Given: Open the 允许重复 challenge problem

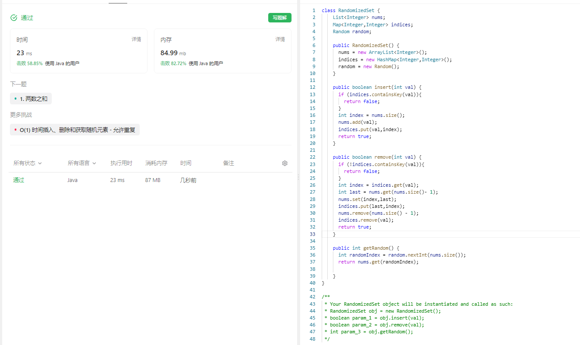Looking at the screenshot, I should (x=75, y=129).
